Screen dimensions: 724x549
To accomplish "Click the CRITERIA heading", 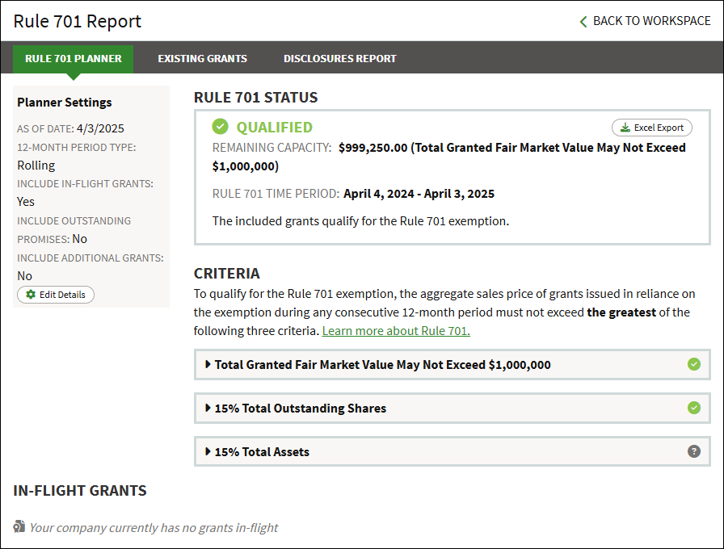I will click(227, 273).
